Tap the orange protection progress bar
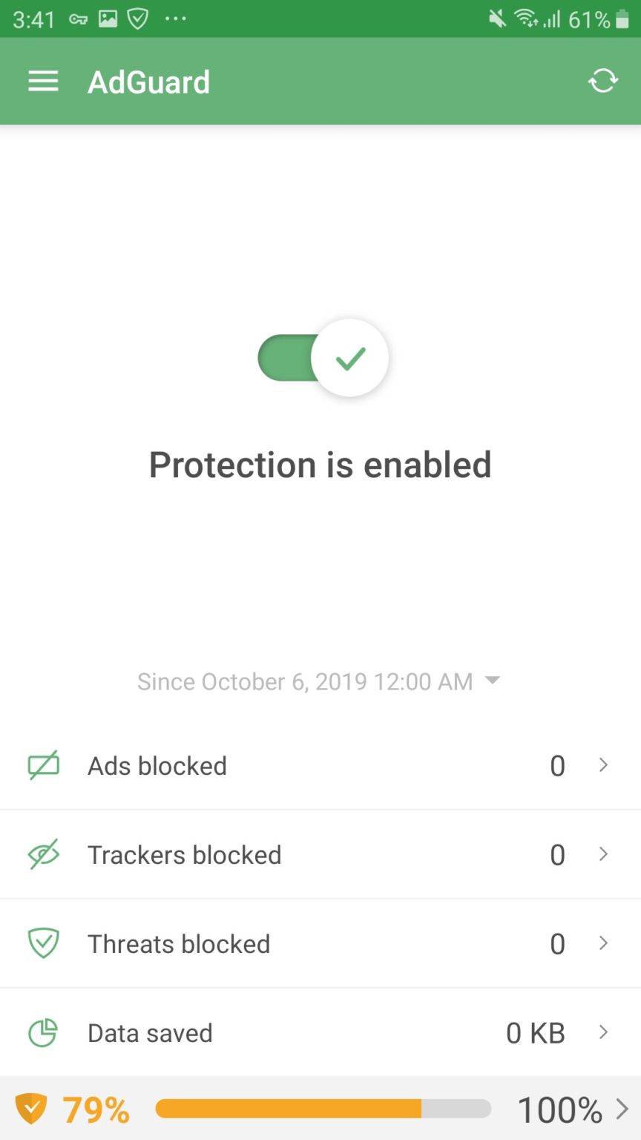This screenshot has width=641, height=1140. click(323, 1109)
